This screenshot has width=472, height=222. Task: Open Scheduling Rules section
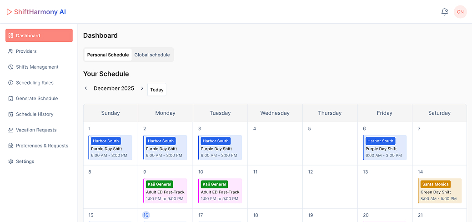point(35,83)
